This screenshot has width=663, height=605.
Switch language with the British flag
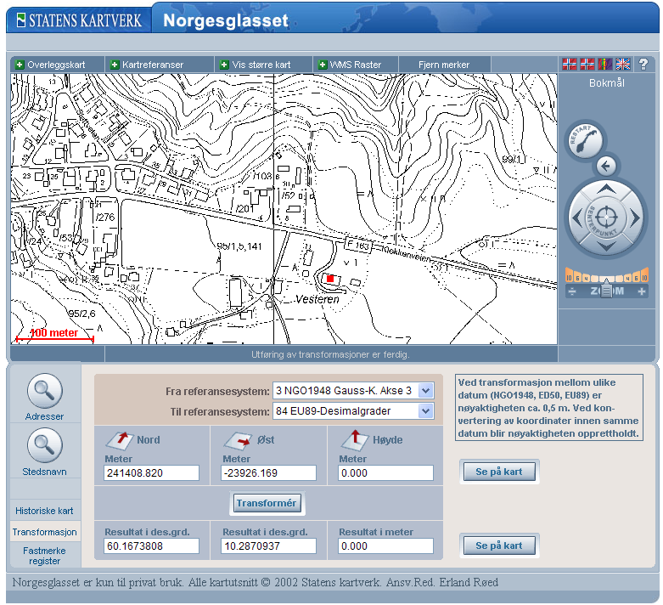(623, 64)
